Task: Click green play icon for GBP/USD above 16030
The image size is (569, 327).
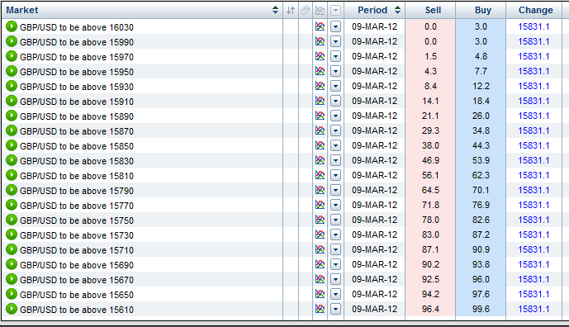Action: tap(12, 26)
